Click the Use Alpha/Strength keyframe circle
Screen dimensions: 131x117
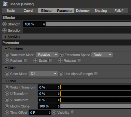click(x=61, y=74)
